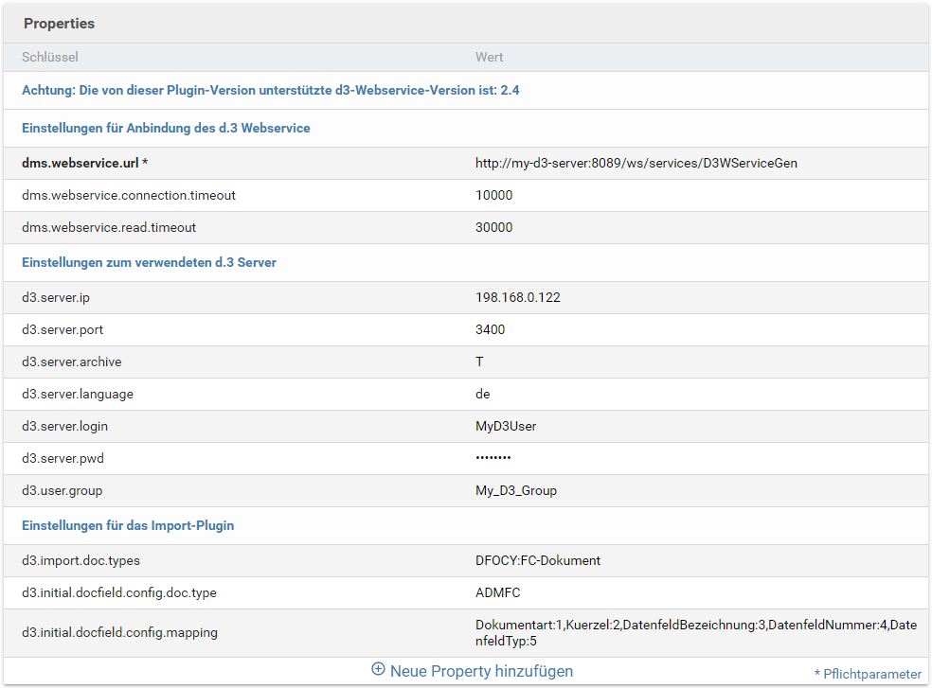Select the connection timeout value 10000
The image size is (932, 688).
coord(493,195)
